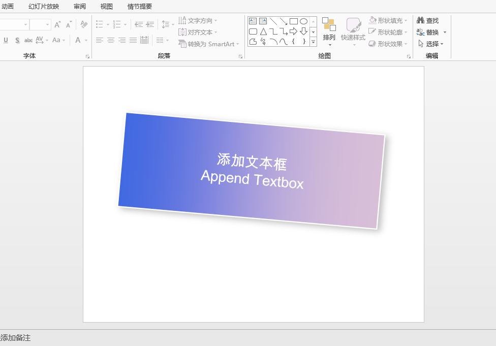Open Change Case Aa dropdown
Viewport: 496px width, 346px height.
(x=58, y=40)
